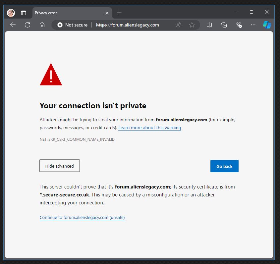
Task: Go back using the browser back arrow
Action: [x=13, y=25]
